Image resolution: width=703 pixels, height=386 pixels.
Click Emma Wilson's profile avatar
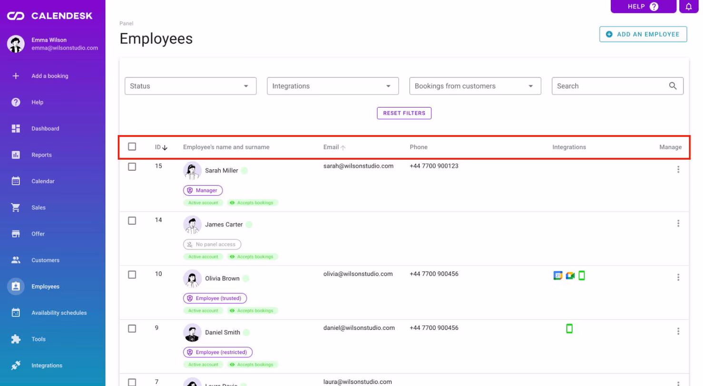tap(16, 44)
